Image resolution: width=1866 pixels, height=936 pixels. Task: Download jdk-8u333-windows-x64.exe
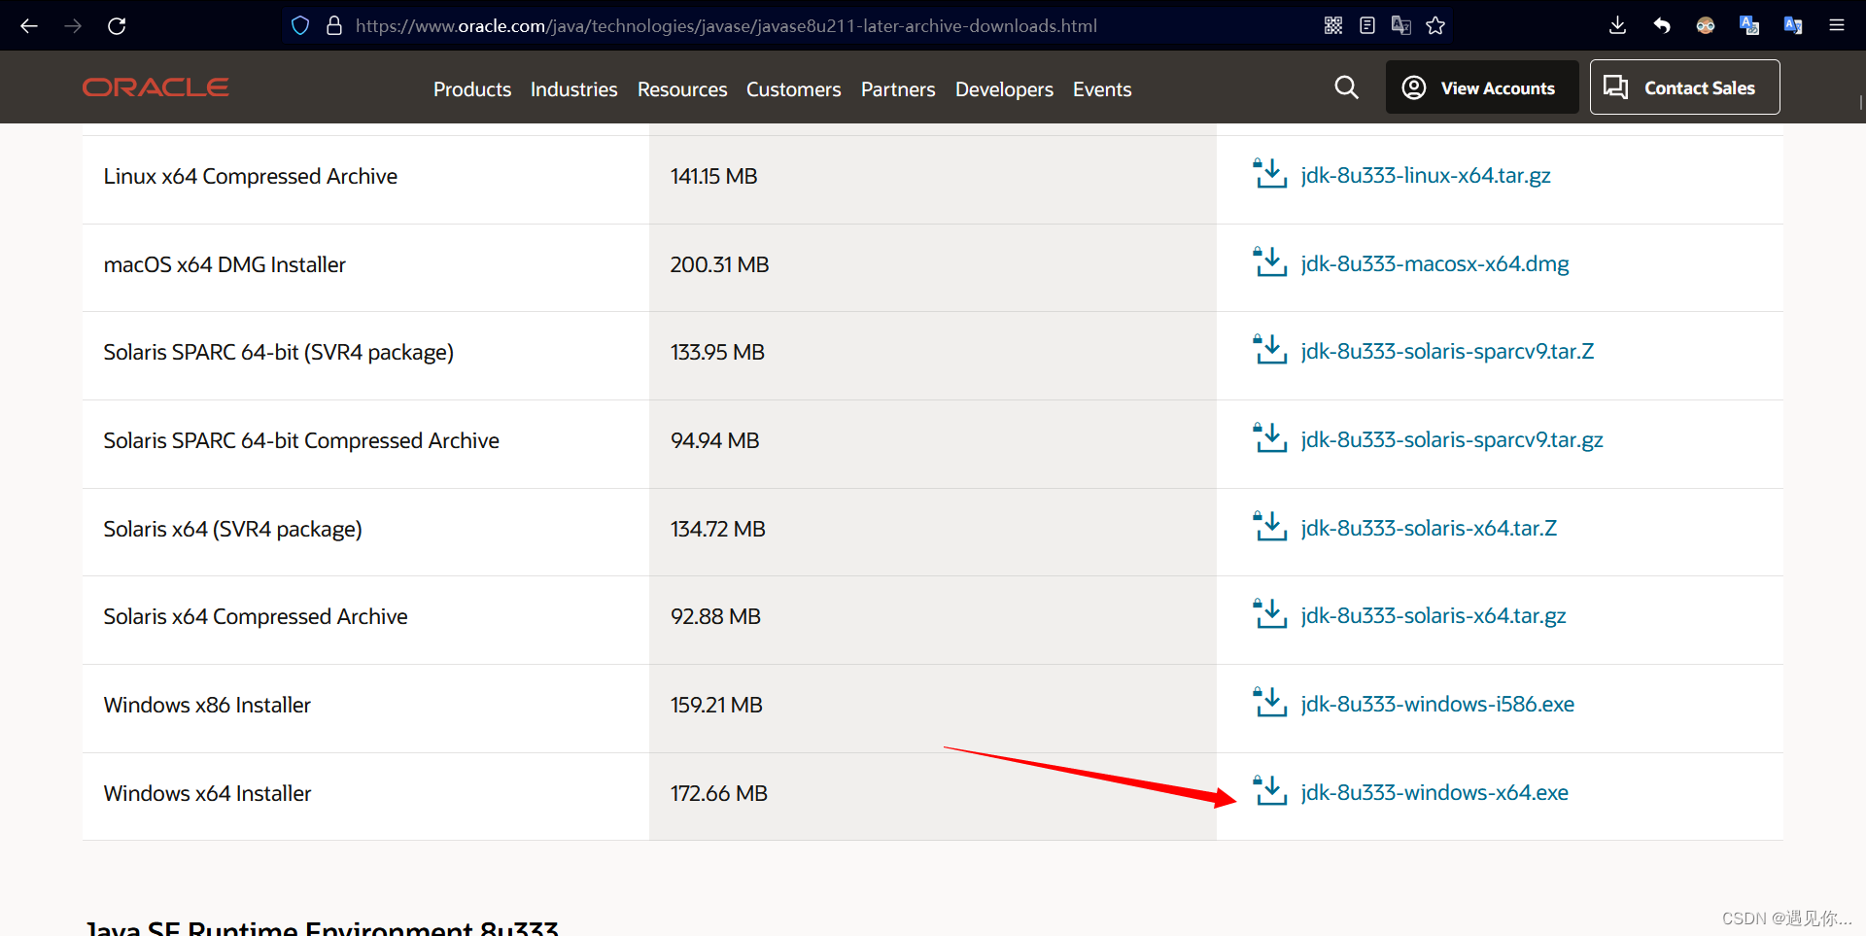coord(1434,792)
